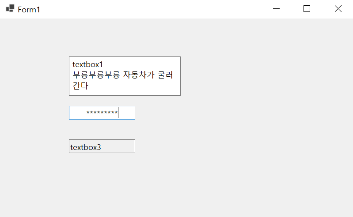Minimize the Form1 window
This screenshot has width=353, height=217.
[x=276, y=9]
